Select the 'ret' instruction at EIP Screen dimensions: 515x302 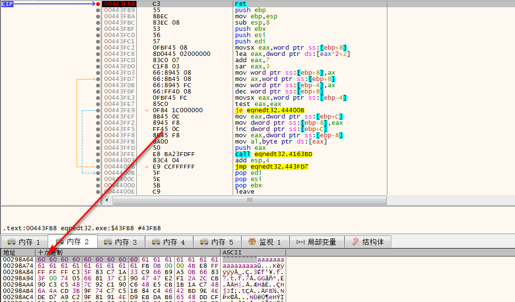(241, 4)
